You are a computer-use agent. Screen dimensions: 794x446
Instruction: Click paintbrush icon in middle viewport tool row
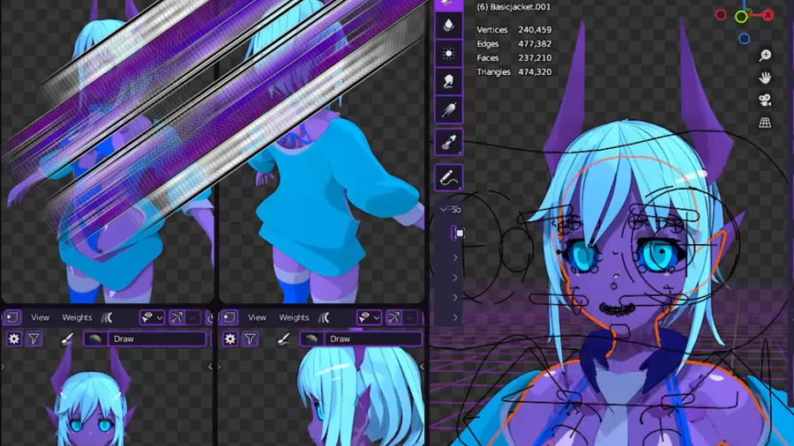[x=283, y=338]
